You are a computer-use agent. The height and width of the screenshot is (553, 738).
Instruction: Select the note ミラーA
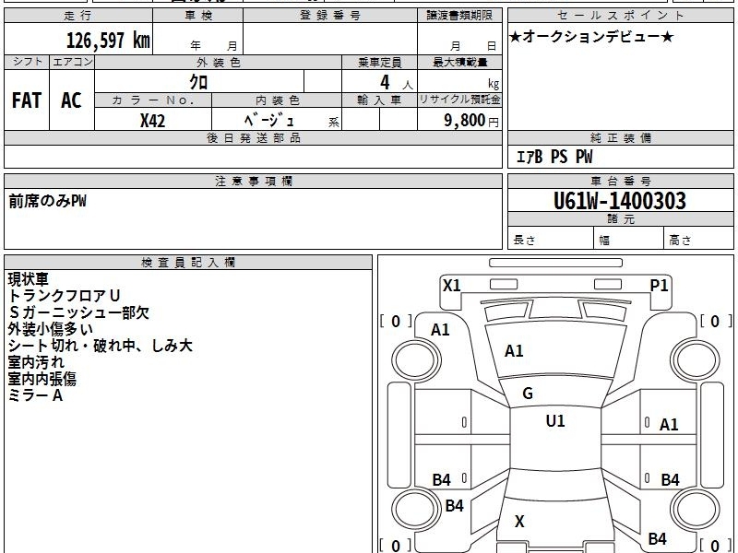coord(35,395)
